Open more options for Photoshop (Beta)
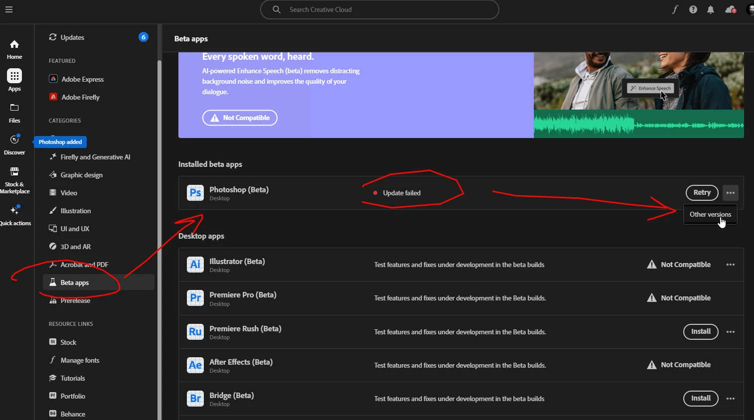The width and height of the screenshot is (754, 420). point(731,193)
